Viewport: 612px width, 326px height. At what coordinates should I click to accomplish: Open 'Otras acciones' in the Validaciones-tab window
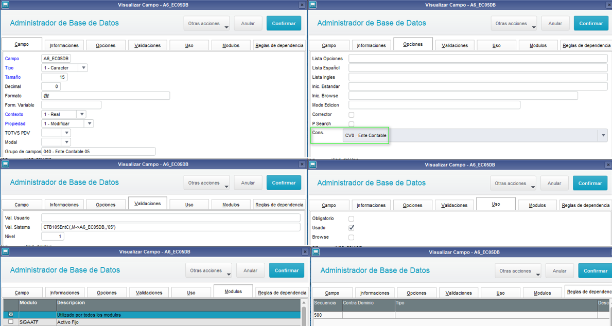(x=207, y=183)
